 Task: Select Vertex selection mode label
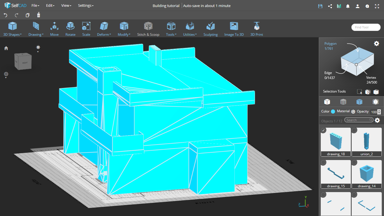click(372, 78)
